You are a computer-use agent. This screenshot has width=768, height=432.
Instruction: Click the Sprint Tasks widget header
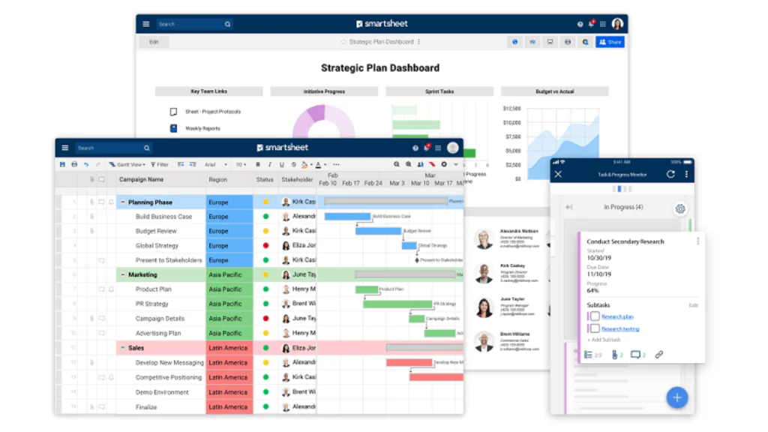click(x=439, y=91)
